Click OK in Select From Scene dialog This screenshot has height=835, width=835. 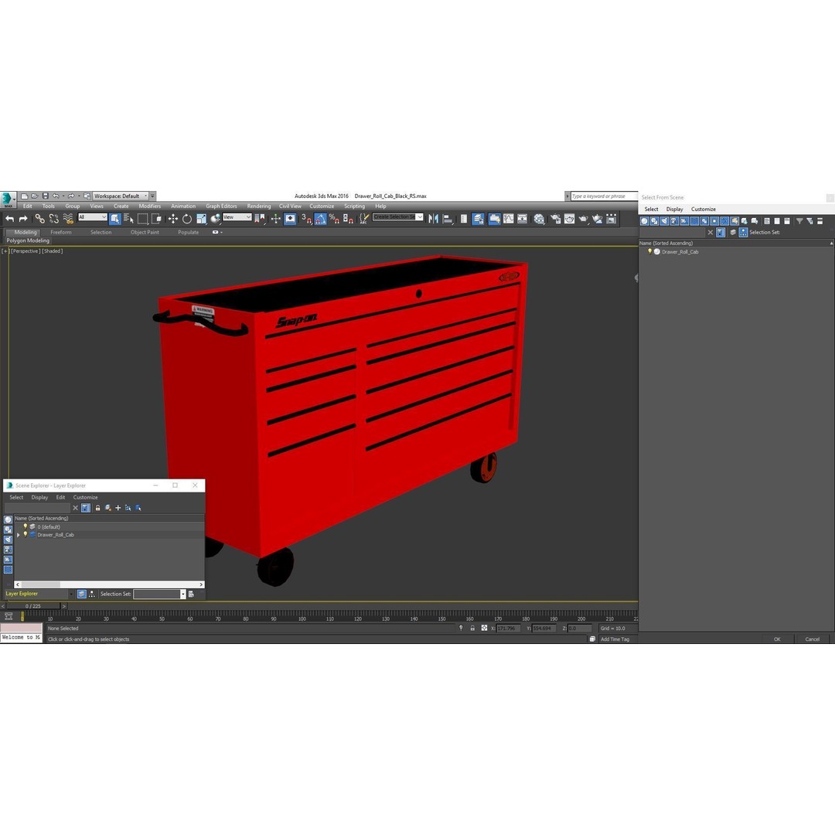tap(777, 639)
